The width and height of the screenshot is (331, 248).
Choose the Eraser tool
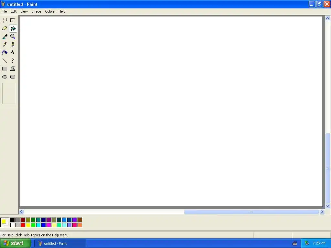tap(5, 28)
